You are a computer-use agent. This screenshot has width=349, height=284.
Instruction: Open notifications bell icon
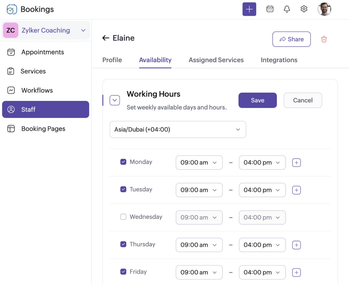(287, 9)
